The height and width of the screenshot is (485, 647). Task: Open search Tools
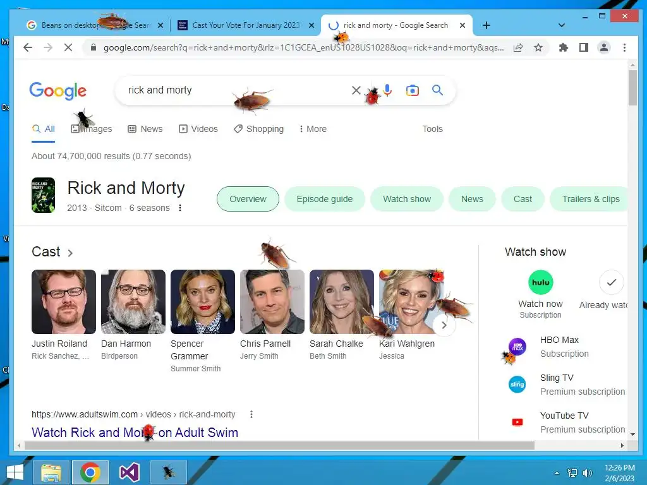[x=432, y=129]
